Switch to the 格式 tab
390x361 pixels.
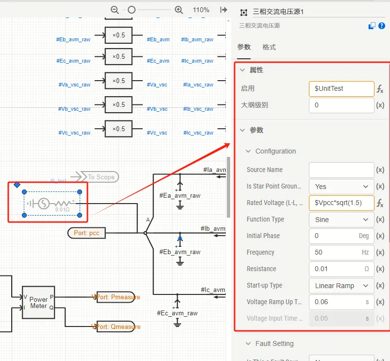pyautogui.click(x=269, y=47)
